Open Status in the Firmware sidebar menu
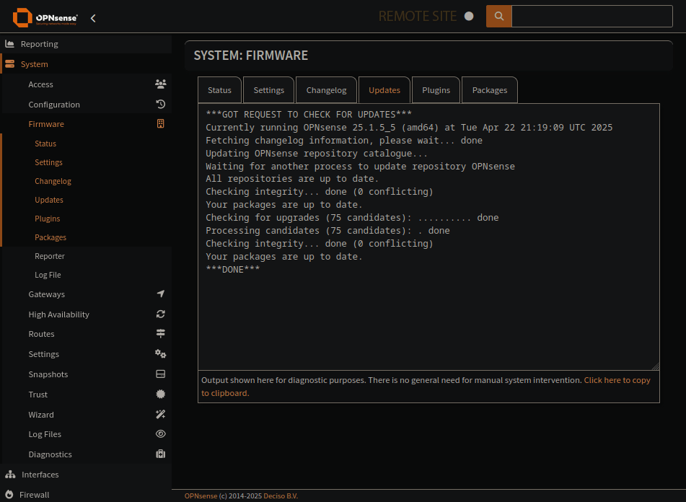The width and height of the screenshot is (686, 502). [45, 144]
